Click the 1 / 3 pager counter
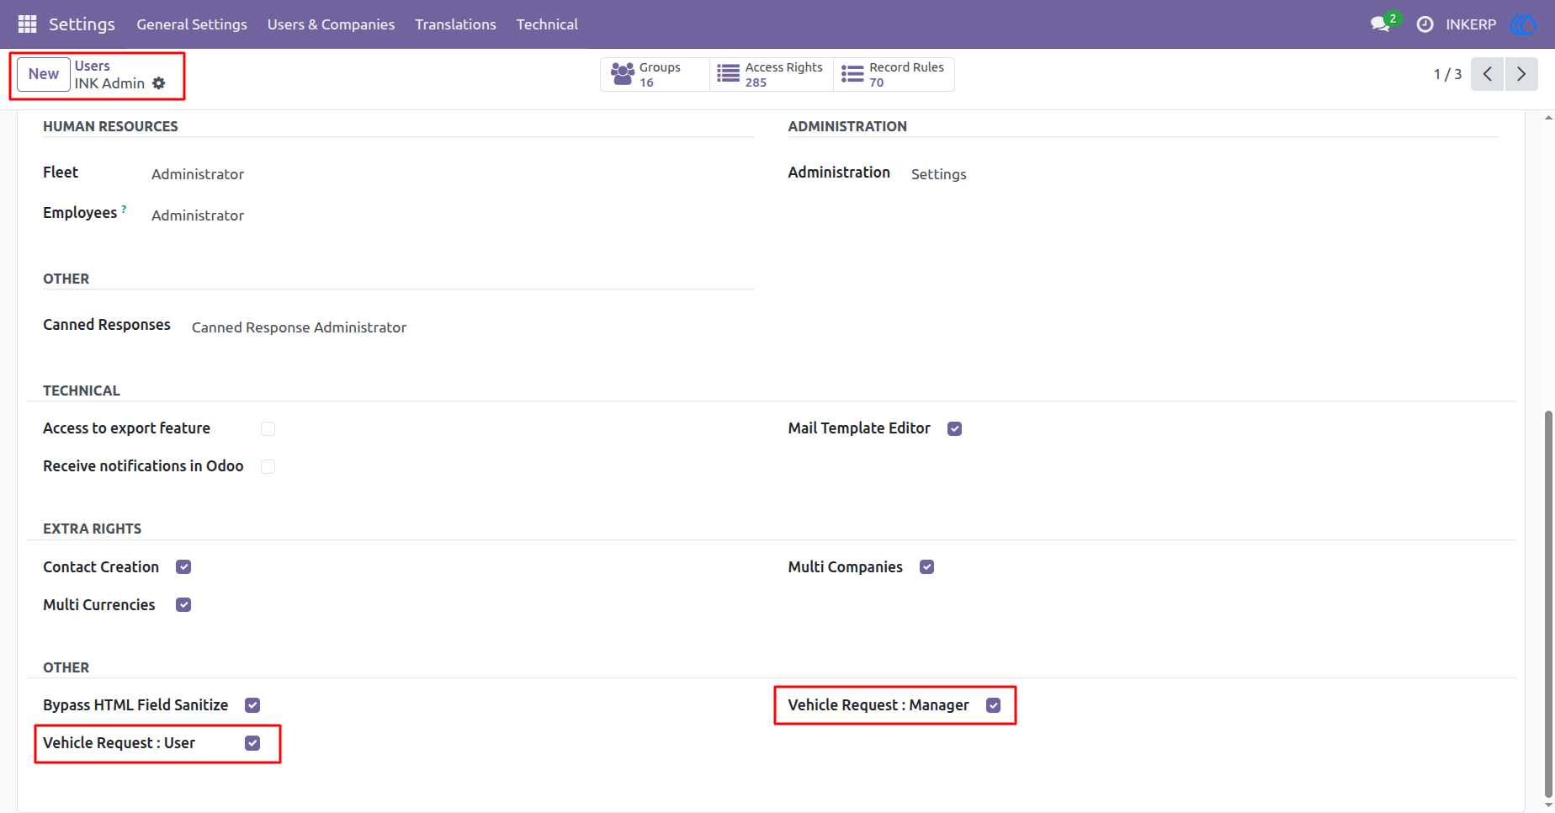This screenshot has height=813, width=1555. click(1447, 74)
